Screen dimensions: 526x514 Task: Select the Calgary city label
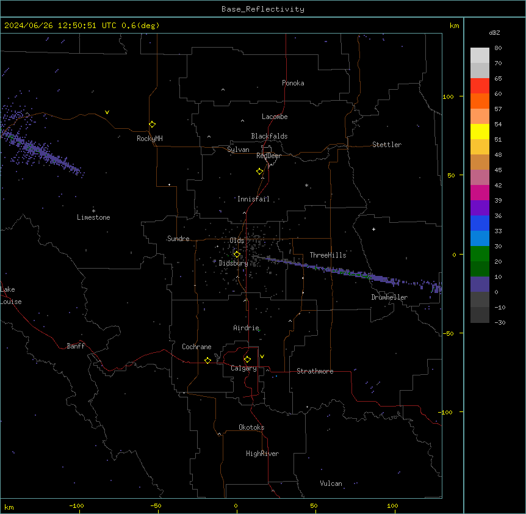point(244,368)
